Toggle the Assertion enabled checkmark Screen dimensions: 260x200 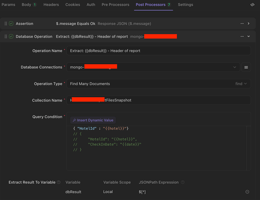(11, 24)
